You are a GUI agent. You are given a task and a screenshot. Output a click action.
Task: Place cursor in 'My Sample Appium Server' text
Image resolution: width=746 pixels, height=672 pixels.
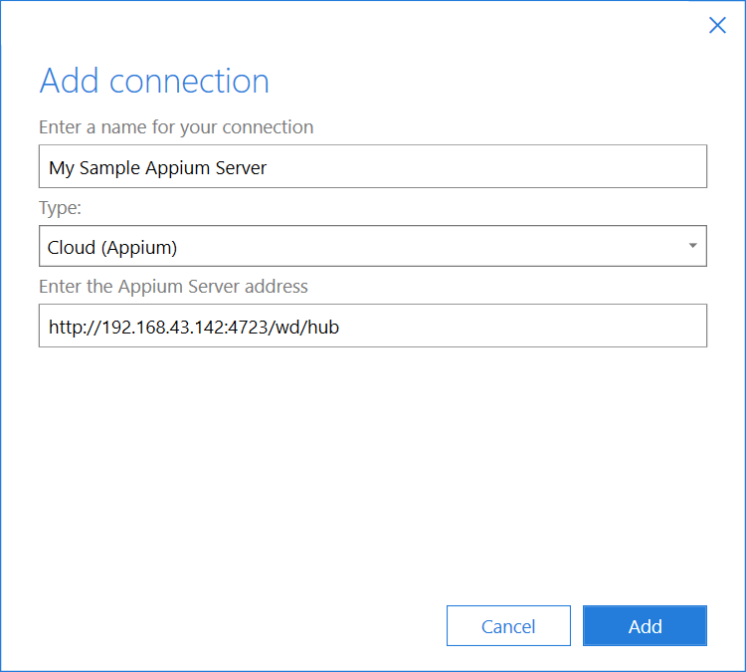tap(157, 167)
